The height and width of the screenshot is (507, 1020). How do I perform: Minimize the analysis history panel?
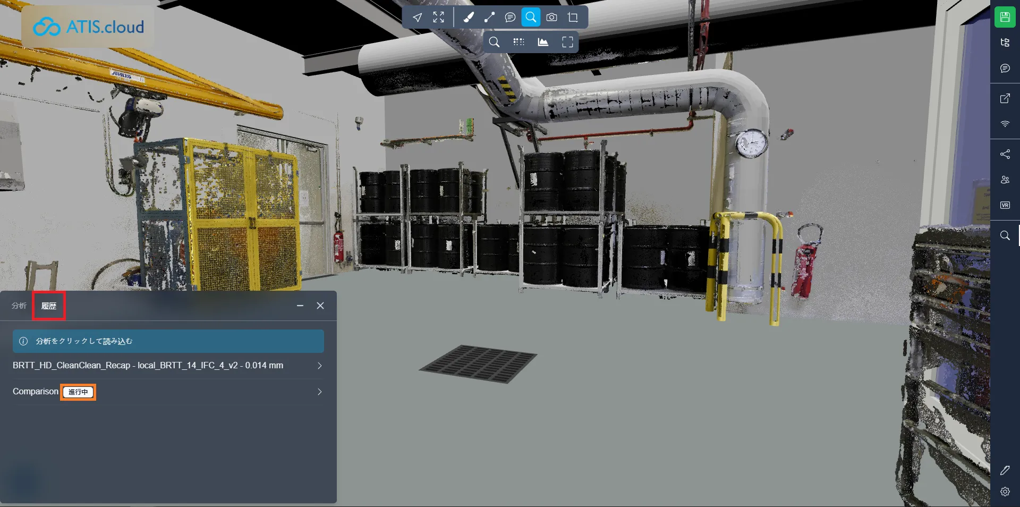coord(300,306)
